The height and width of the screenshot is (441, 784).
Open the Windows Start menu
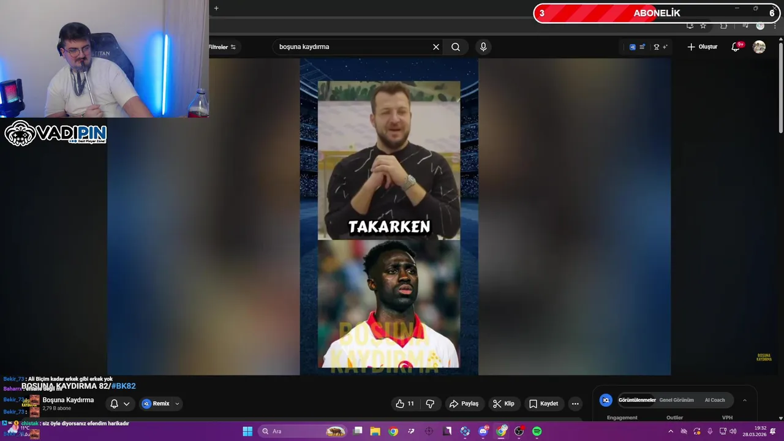click(247, 431)
